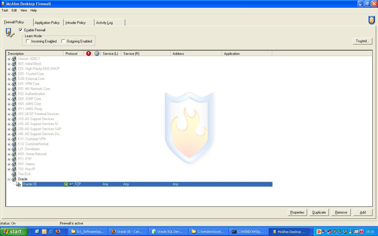
Task: Click the Address column header
Action: [x=196, y=53]
